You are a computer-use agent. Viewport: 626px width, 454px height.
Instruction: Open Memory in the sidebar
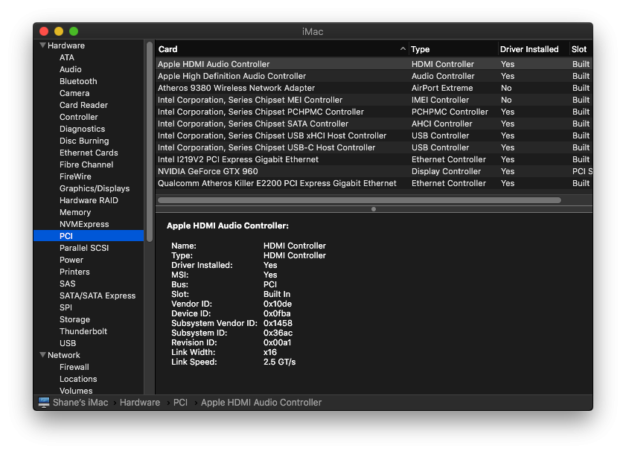75,212
